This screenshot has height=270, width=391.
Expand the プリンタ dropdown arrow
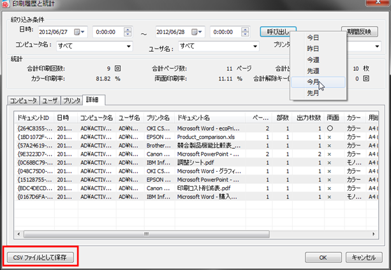point(377,46)
